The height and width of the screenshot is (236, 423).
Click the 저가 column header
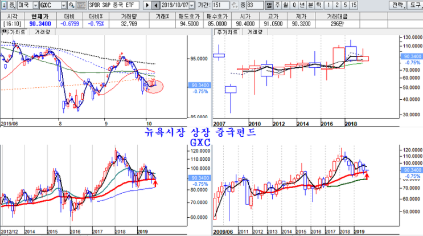pyautogui.click(x=301, y=16)
